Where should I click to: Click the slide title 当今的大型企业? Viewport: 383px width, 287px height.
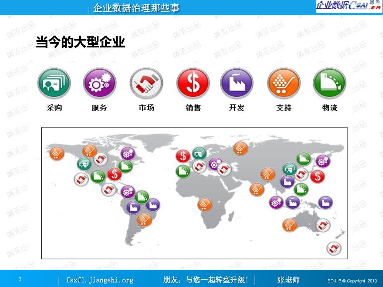click(x=80, y=42)
